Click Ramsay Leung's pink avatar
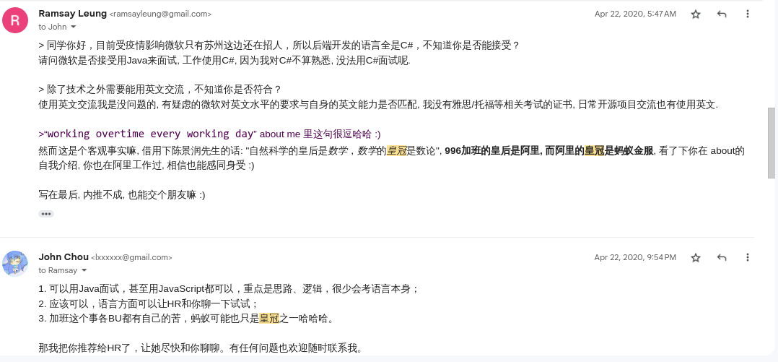This screenshot has width=778, height=362. click(x=15, y=20)
